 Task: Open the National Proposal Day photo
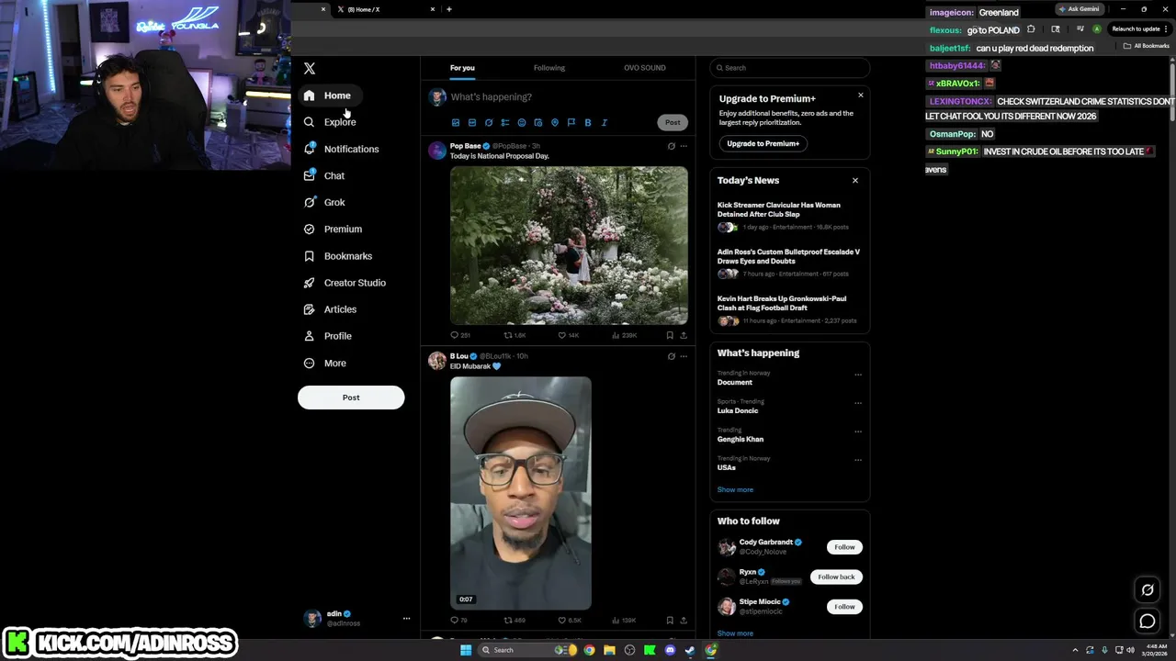pos(569,245)
